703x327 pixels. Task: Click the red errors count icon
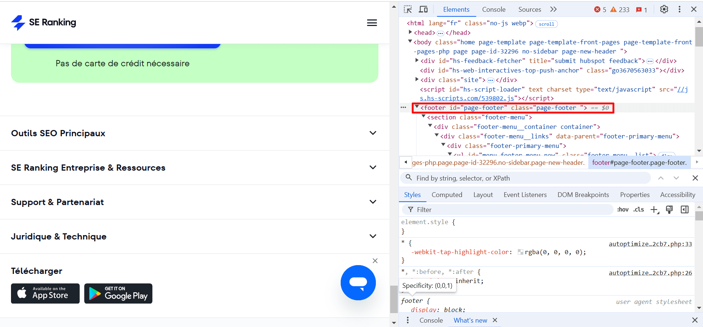click(597, 10)
